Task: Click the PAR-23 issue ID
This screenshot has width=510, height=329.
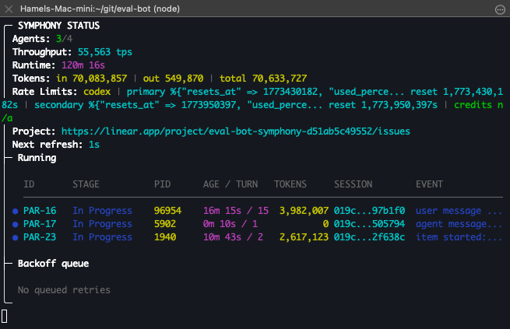Action: [40, 237]
